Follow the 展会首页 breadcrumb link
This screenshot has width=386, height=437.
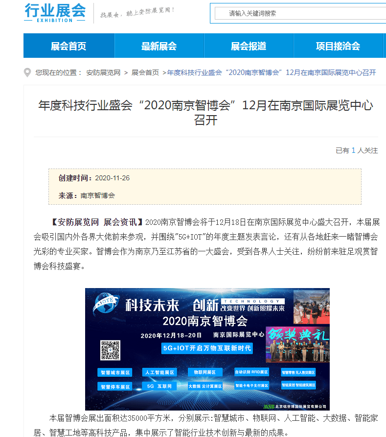tap(145, 73)
